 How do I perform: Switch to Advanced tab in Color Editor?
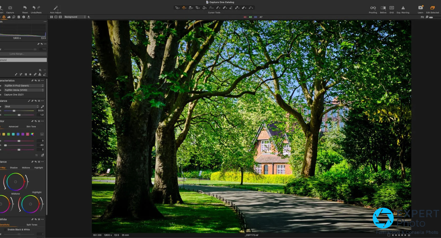click(13, 127)
